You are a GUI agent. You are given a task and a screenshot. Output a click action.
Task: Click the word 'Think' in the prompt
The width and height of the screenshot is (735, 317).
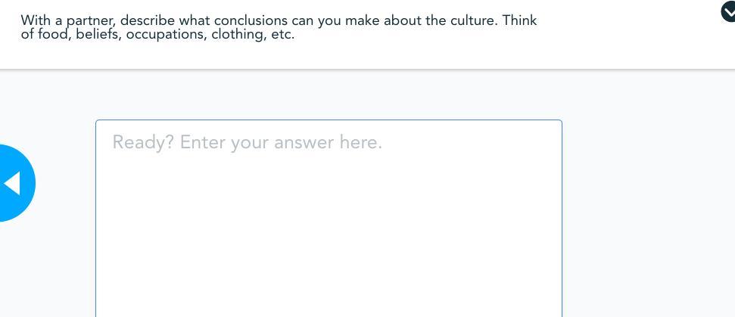coord(519,20)
